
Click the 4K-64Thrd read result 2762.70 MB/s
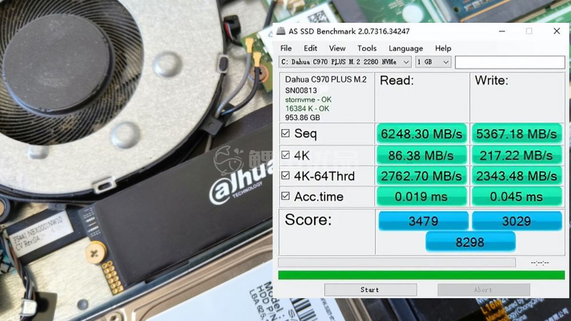[x=422, y=176]
